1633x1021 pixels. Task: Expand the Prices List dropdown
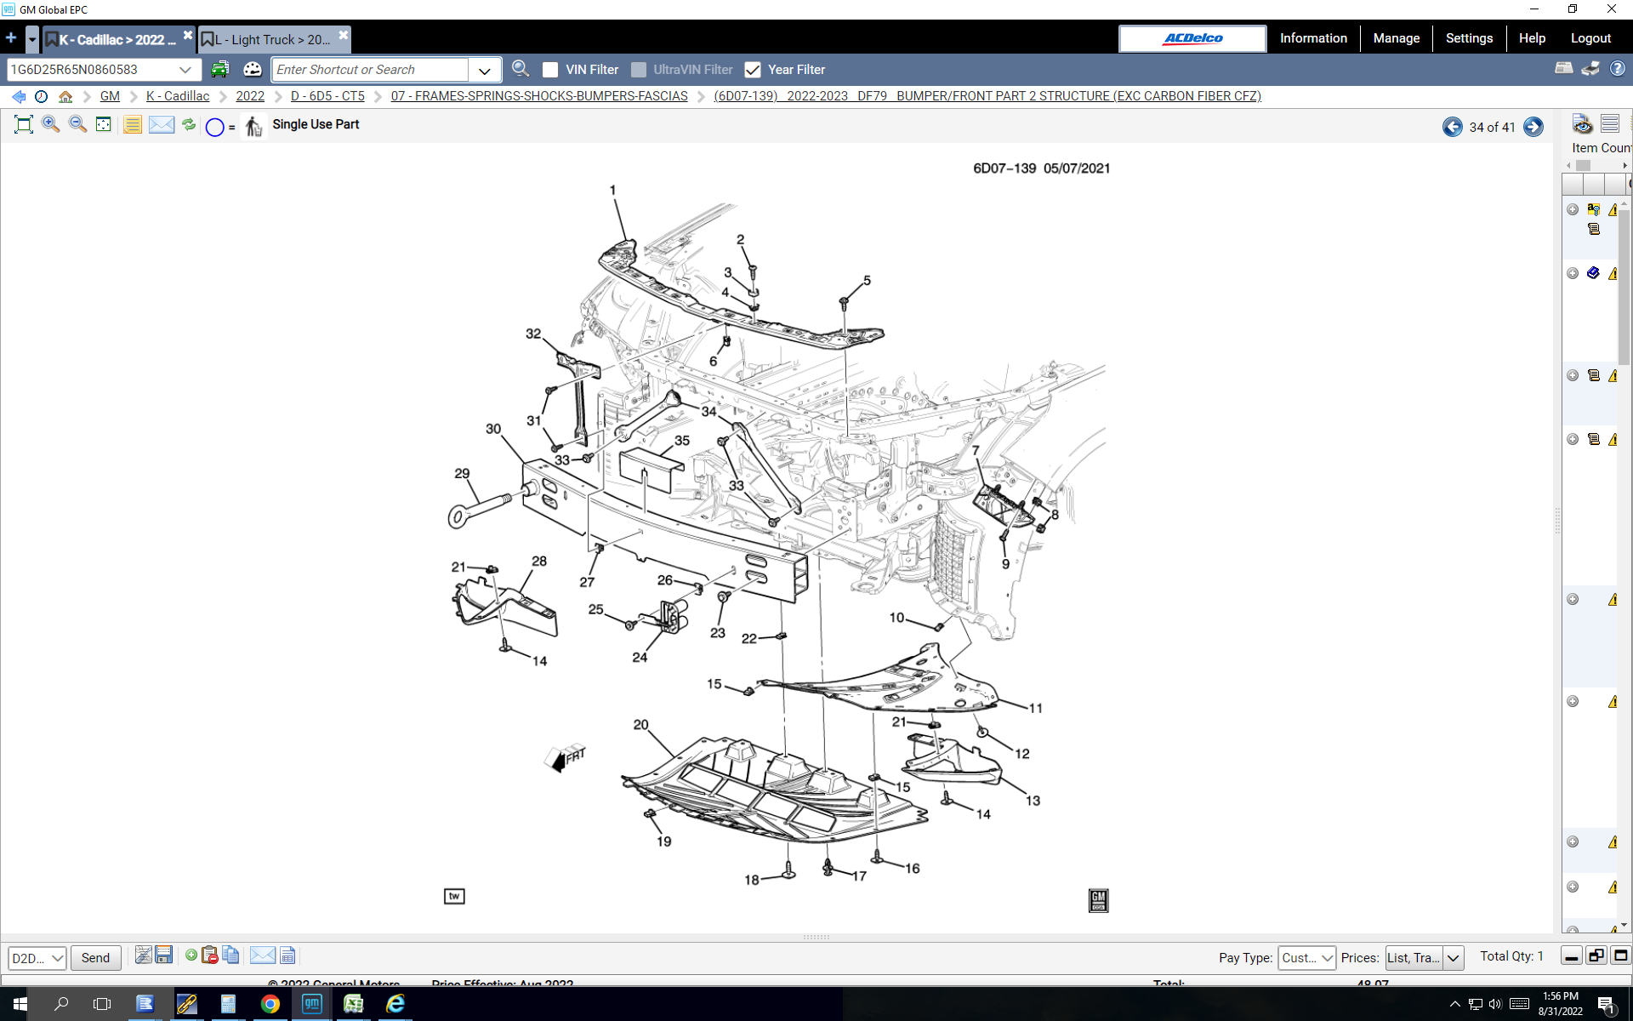1454,957
